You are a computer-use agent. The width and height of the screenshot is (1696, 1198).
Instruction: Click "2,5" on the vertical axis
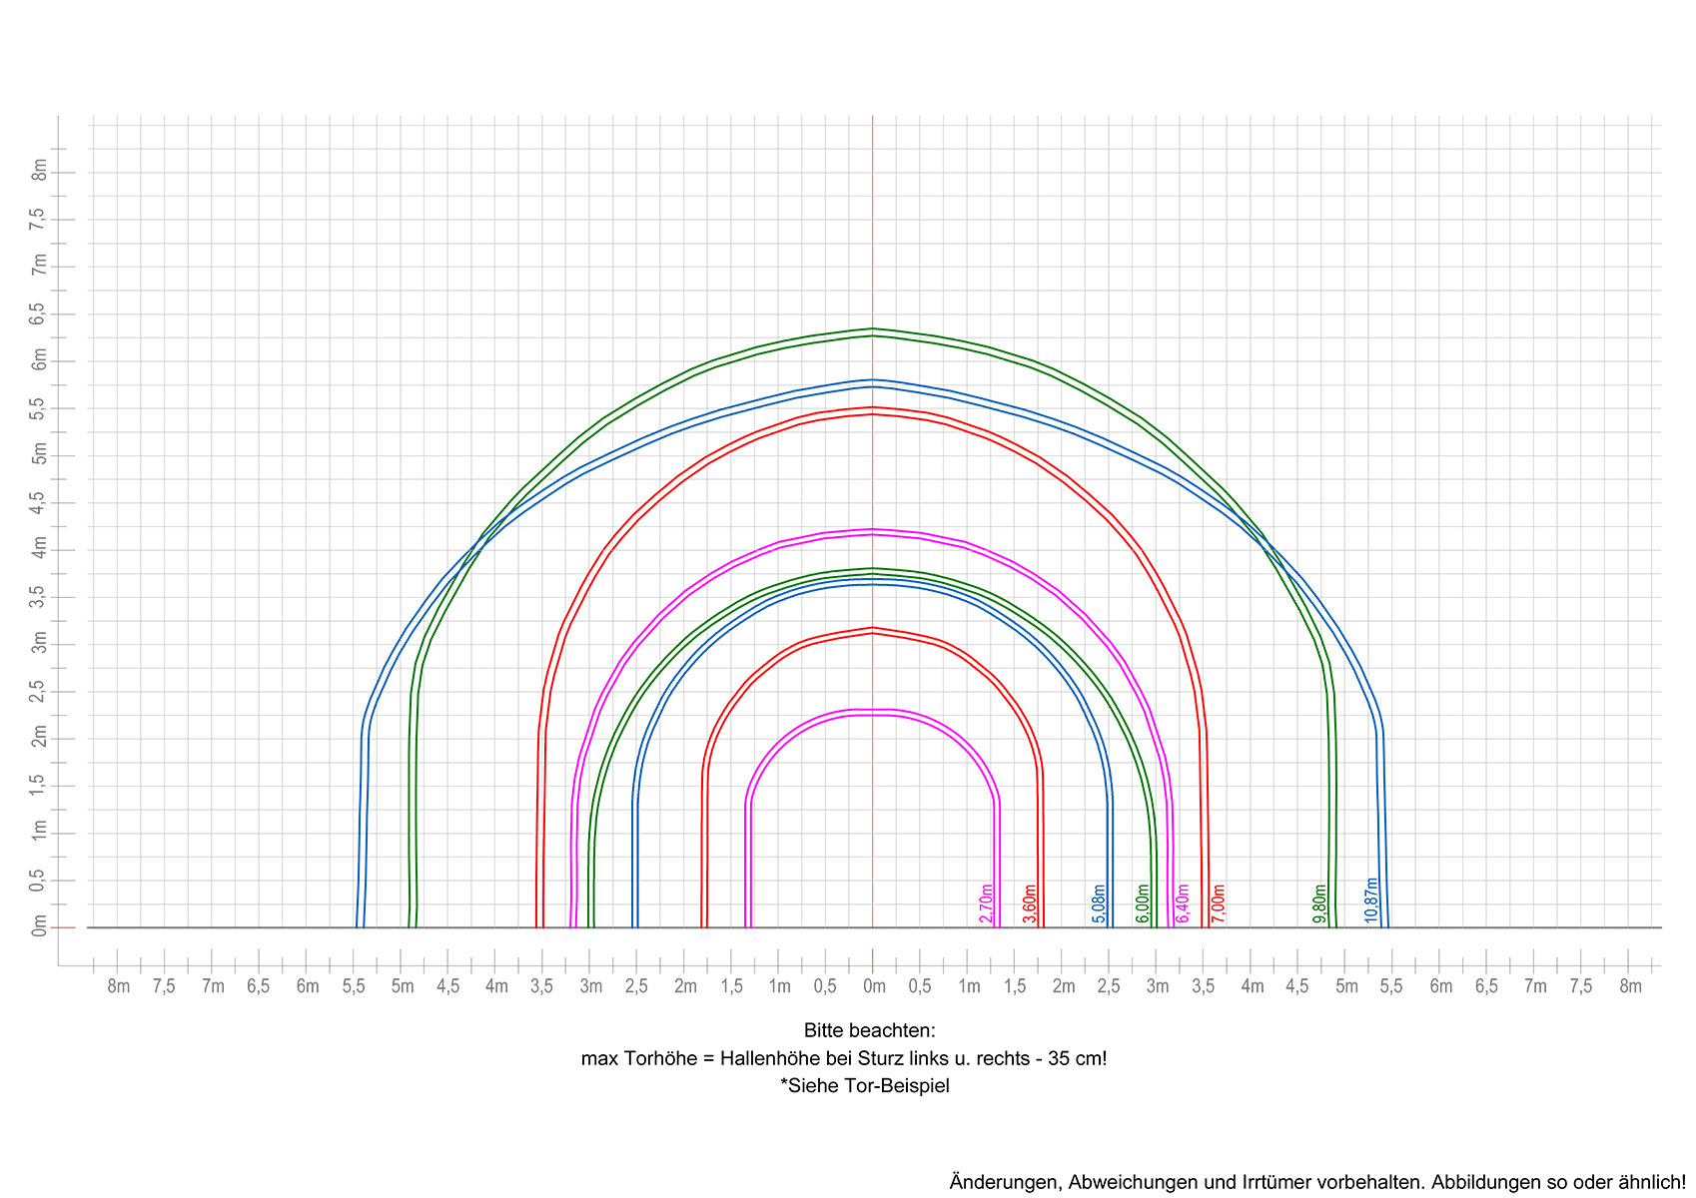(x=39, y=691)
